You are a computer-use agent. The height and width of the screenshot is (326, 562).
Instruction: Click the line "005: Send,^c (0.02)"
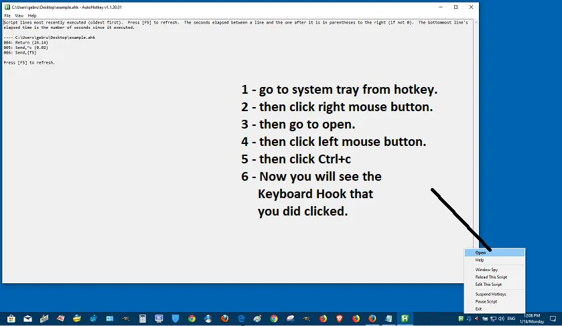pyautogui.click(x=25, y=48)
